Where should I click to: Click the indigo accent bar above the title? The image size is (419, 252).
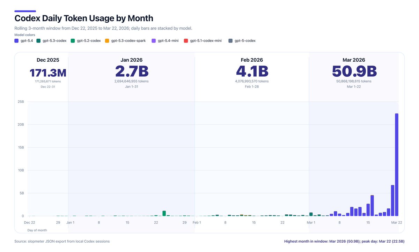[25, 11]
